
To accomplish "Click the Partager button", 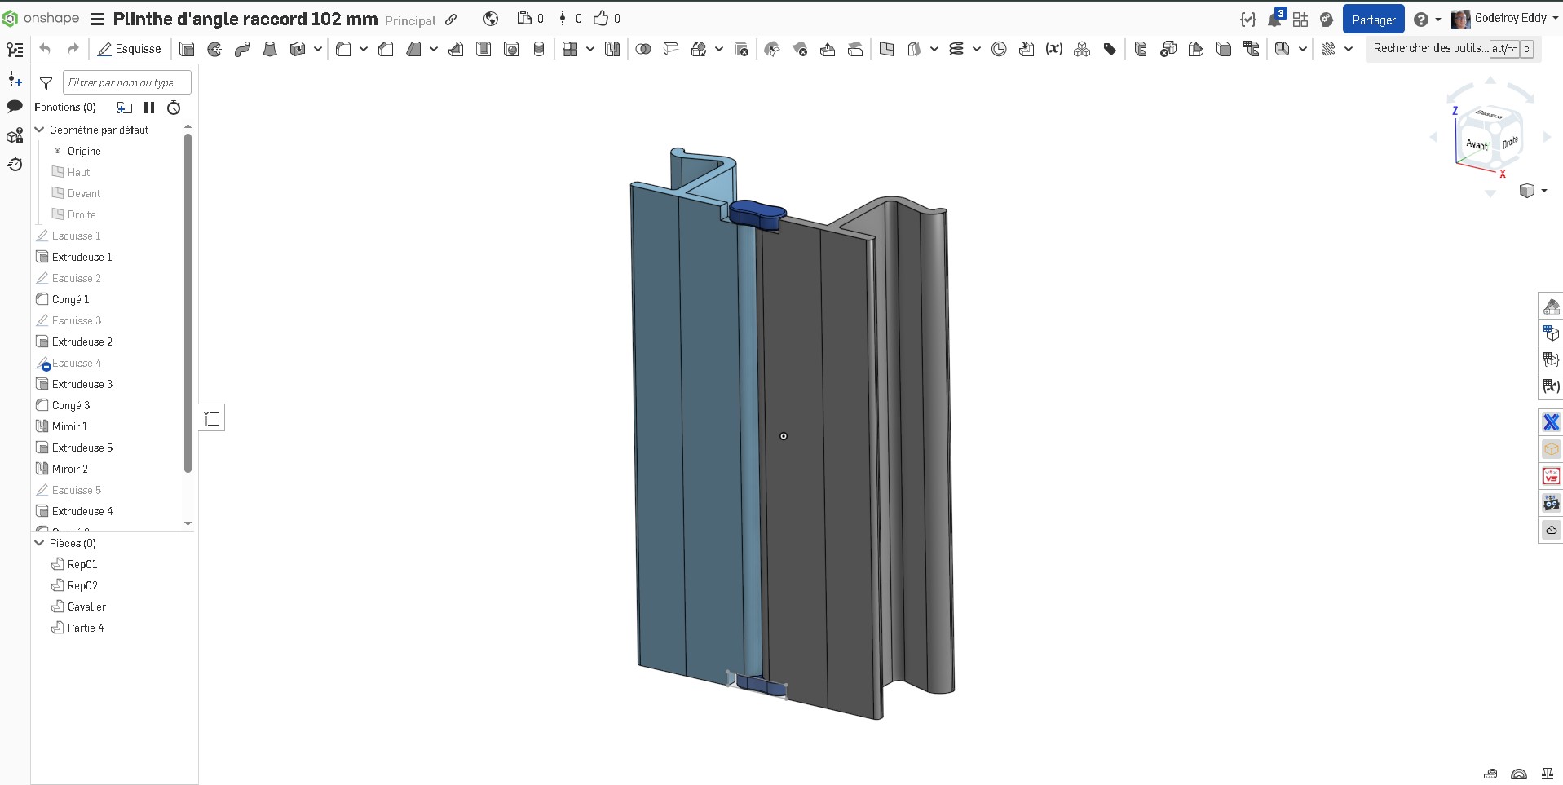I will click(x=1373, y=20).
